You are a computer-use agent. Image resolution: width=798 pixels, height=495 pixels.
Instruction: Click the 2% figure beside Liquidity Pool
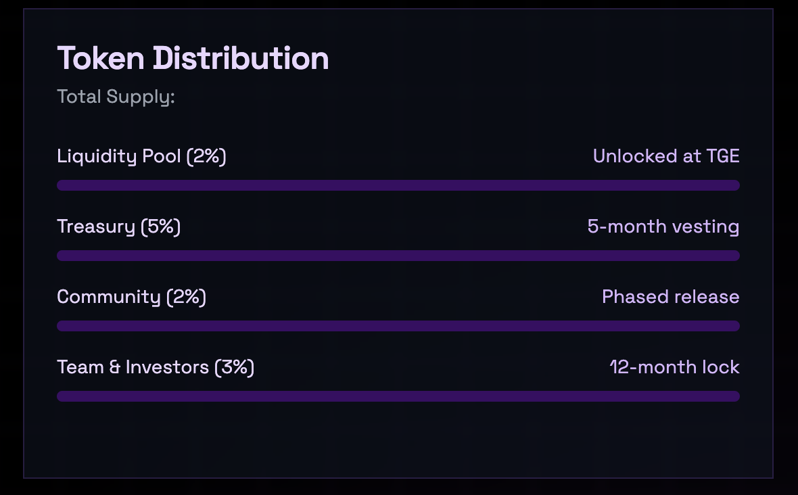click(x=207, y=156)
